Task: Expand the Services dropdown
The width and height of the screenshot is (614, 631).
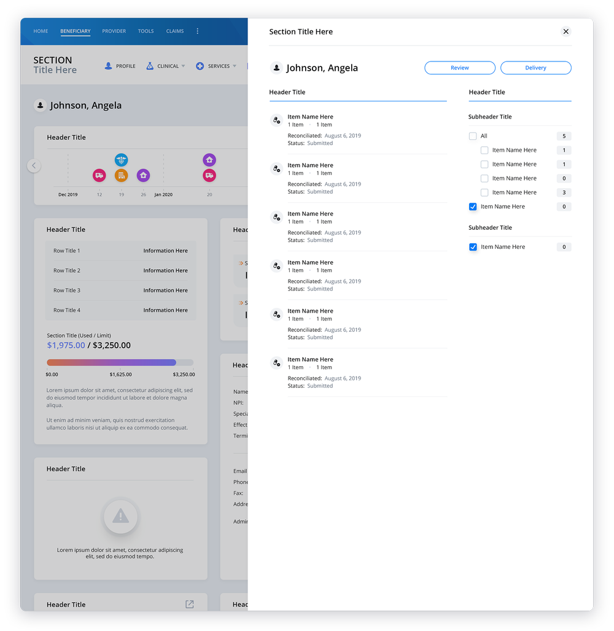Action: pyautogui.click(x=235, y=65)
